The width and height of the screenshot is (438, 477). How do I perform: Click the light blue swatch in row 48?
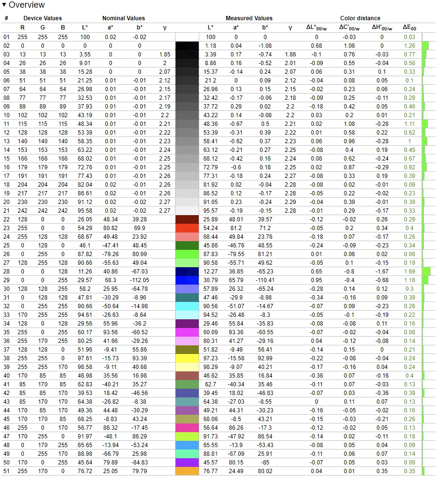point(187,445)
